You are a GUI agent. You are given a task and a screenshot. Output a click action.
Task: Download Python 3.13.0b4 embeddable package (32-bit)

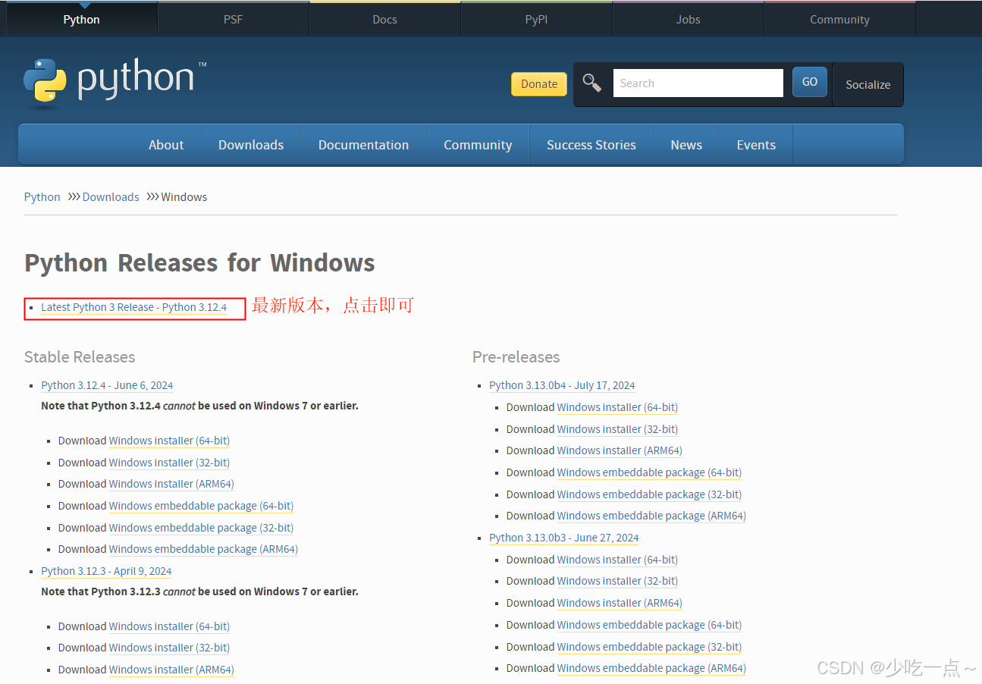click(649, 494)
